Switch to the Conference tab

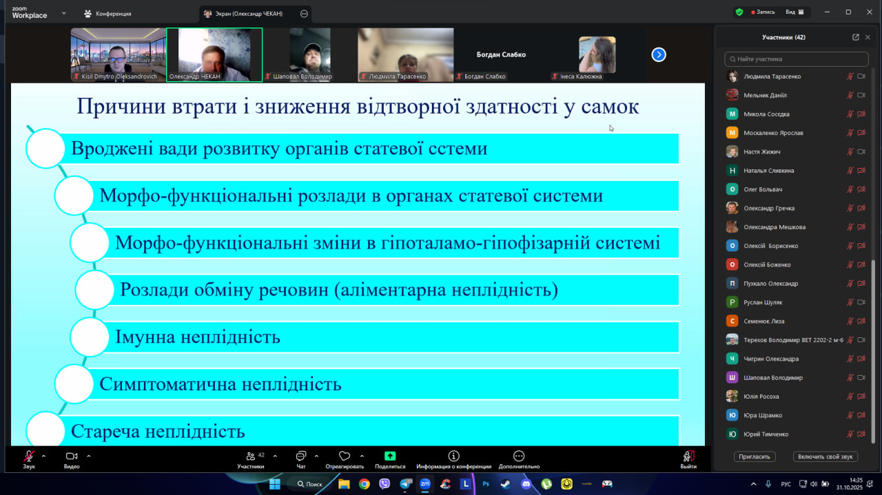tap(107, 14)
